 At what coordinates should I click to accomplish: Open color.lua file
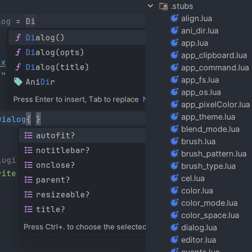(x=197, y=190)
